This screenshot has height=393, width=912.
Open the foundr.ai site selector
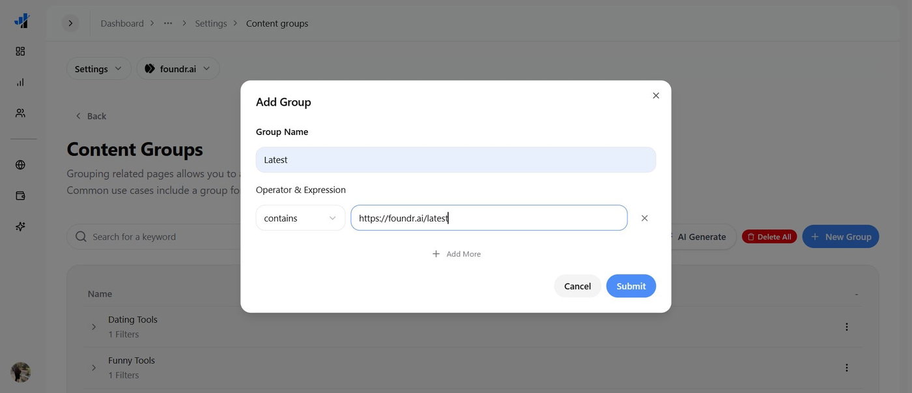(x=177, y=68)
